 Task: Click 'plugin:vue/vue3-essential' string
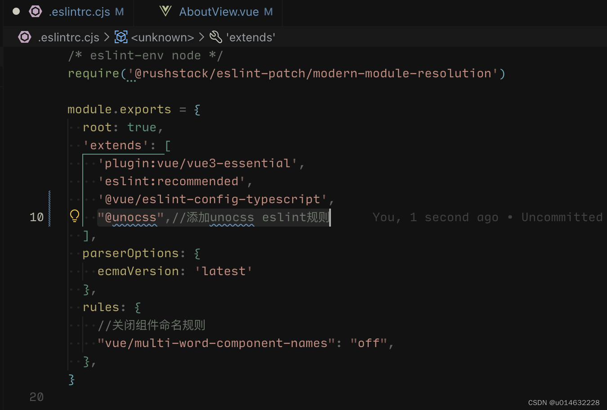[x=198, y=163]
